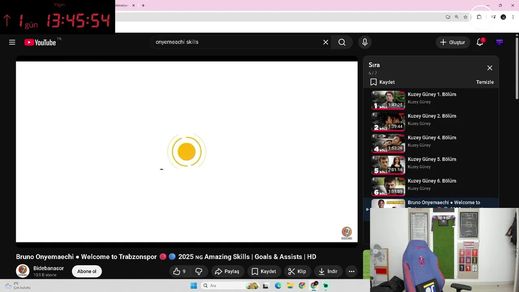Open weather widget on taskbar
Screen dimensions: 519x292
coord(17,286)
